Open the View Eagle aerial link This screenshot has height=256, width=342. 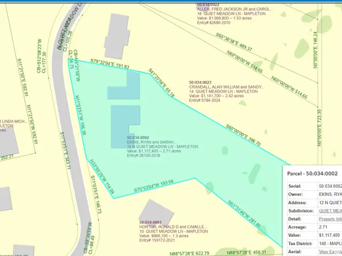(x=330, y=252)
